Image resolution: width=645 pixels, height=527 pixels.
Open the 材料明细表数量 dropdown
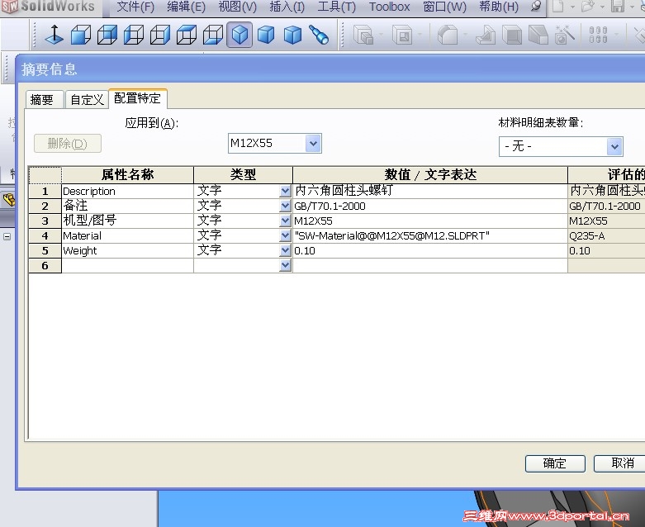(x=614, y=146)
